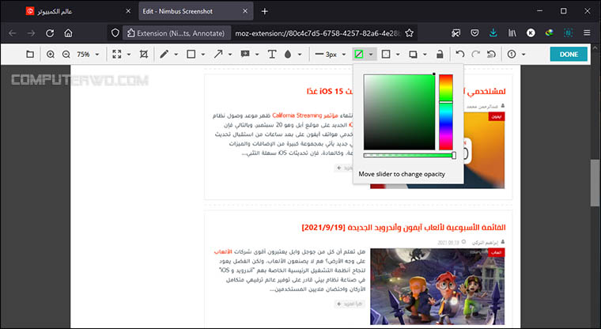Select the Pen drawing tool
The image size is (601, 329).
164,55
